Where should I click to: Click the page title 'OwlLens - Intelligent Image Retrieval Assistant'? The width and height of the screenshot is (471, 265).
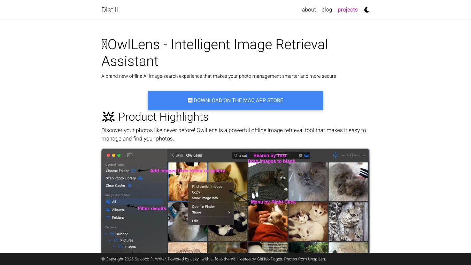(215, 53)
